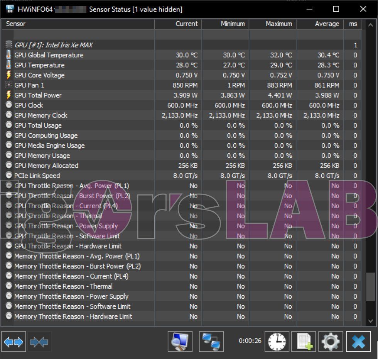
Task: Select Memory Throttle Reason - Avg. Power (PL1)
Action: (77, 256)
